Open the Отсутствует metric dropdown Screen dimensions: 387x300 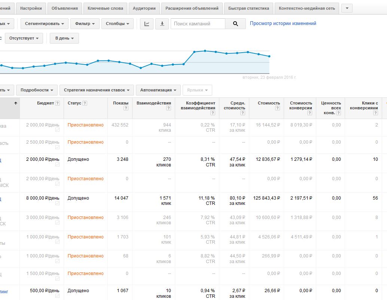24,38
